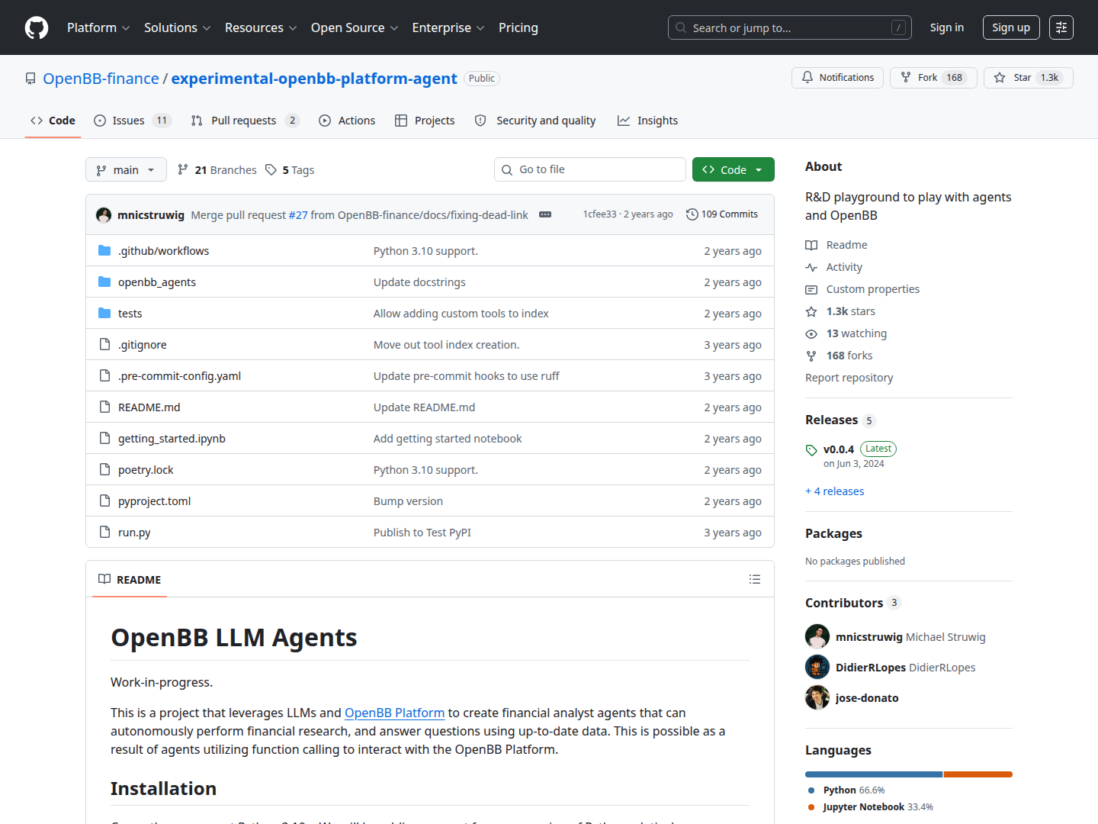Expand the Platform menu
The height and width of the screenshot is (824, 1098).
coord(98,27)
